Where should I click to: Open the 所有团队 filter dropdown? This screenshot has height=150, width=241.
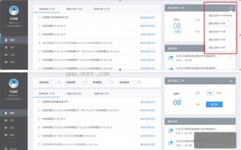coord(103,82)
